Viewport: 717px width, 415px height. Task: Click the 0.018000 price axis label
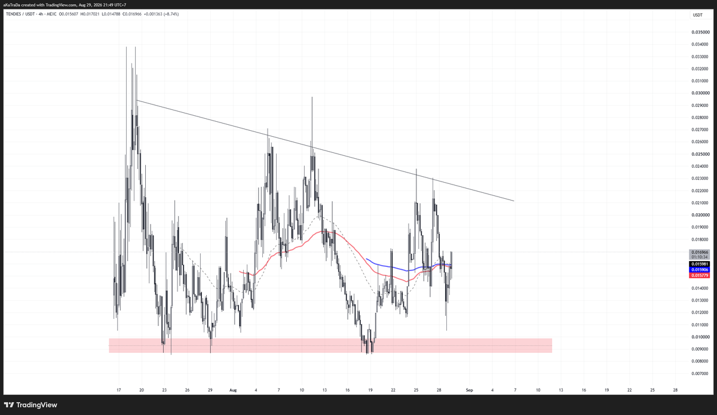point(700,239)
